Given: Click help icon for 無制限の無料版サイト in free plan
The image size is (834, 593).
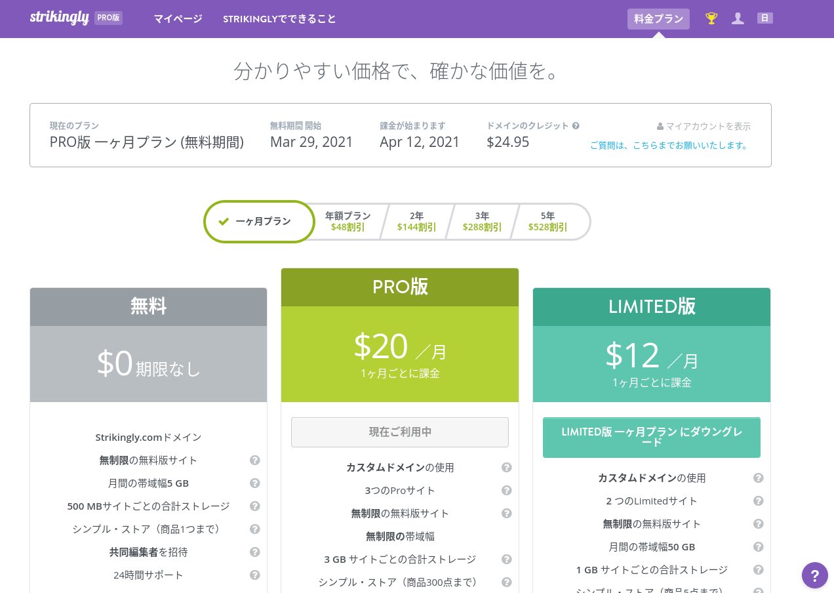Looking at the screenshot, I should 255,460.
